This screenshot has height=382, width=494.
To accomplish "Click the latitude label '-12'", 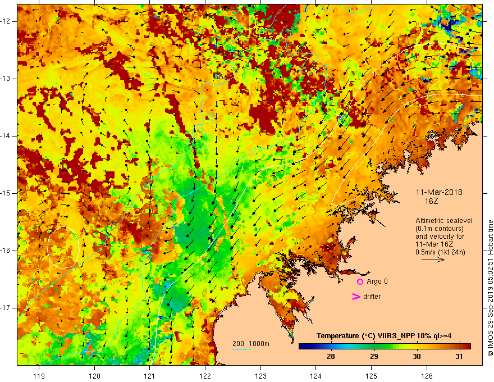I will [x=6, y=21].
